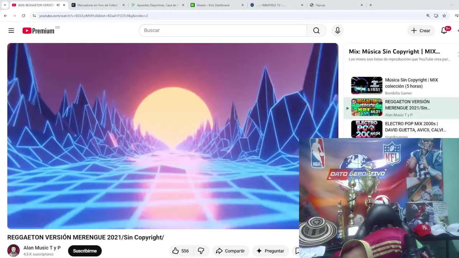Click the 556 likes count

[x=185, y=251]
